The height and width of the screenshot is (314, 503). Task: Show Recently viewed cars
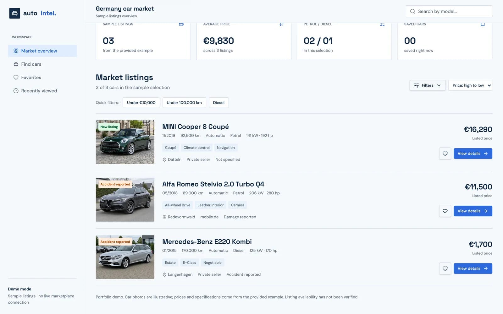pos(42,91)
